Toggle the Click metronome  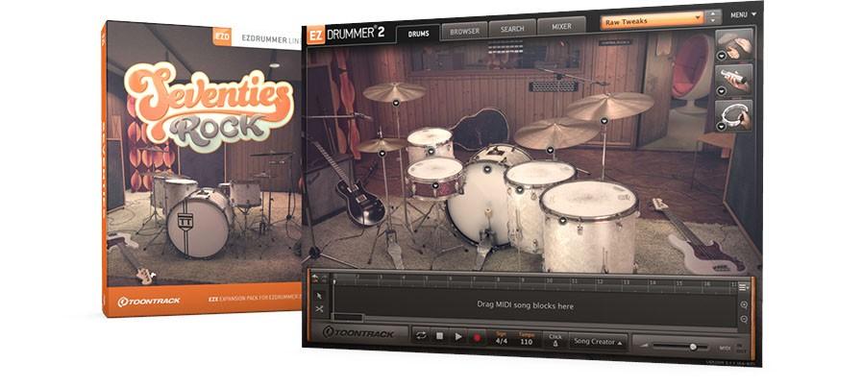555,340
